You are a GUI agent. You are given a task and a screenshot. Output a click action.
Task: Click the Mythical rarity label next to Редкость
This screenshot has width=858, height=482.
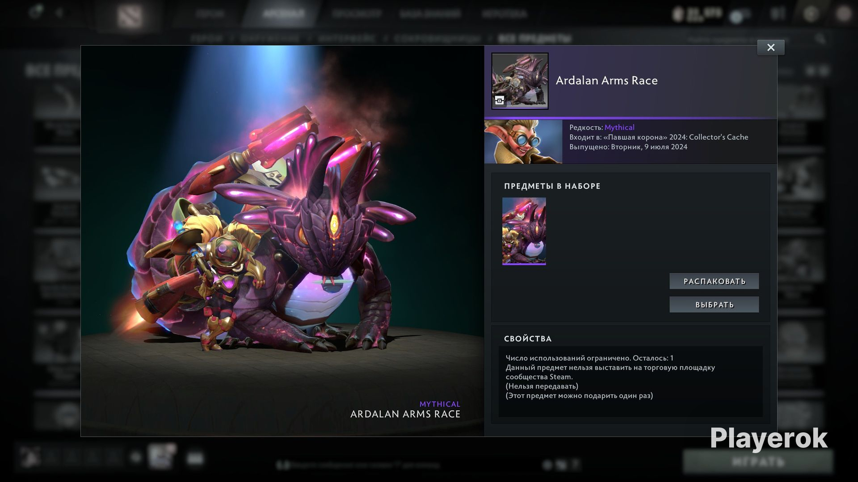point(619,127)
